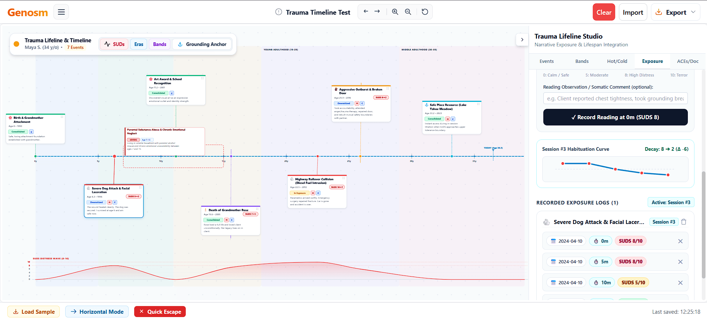Select the Severe Dog Attack event card

(114, 201)
